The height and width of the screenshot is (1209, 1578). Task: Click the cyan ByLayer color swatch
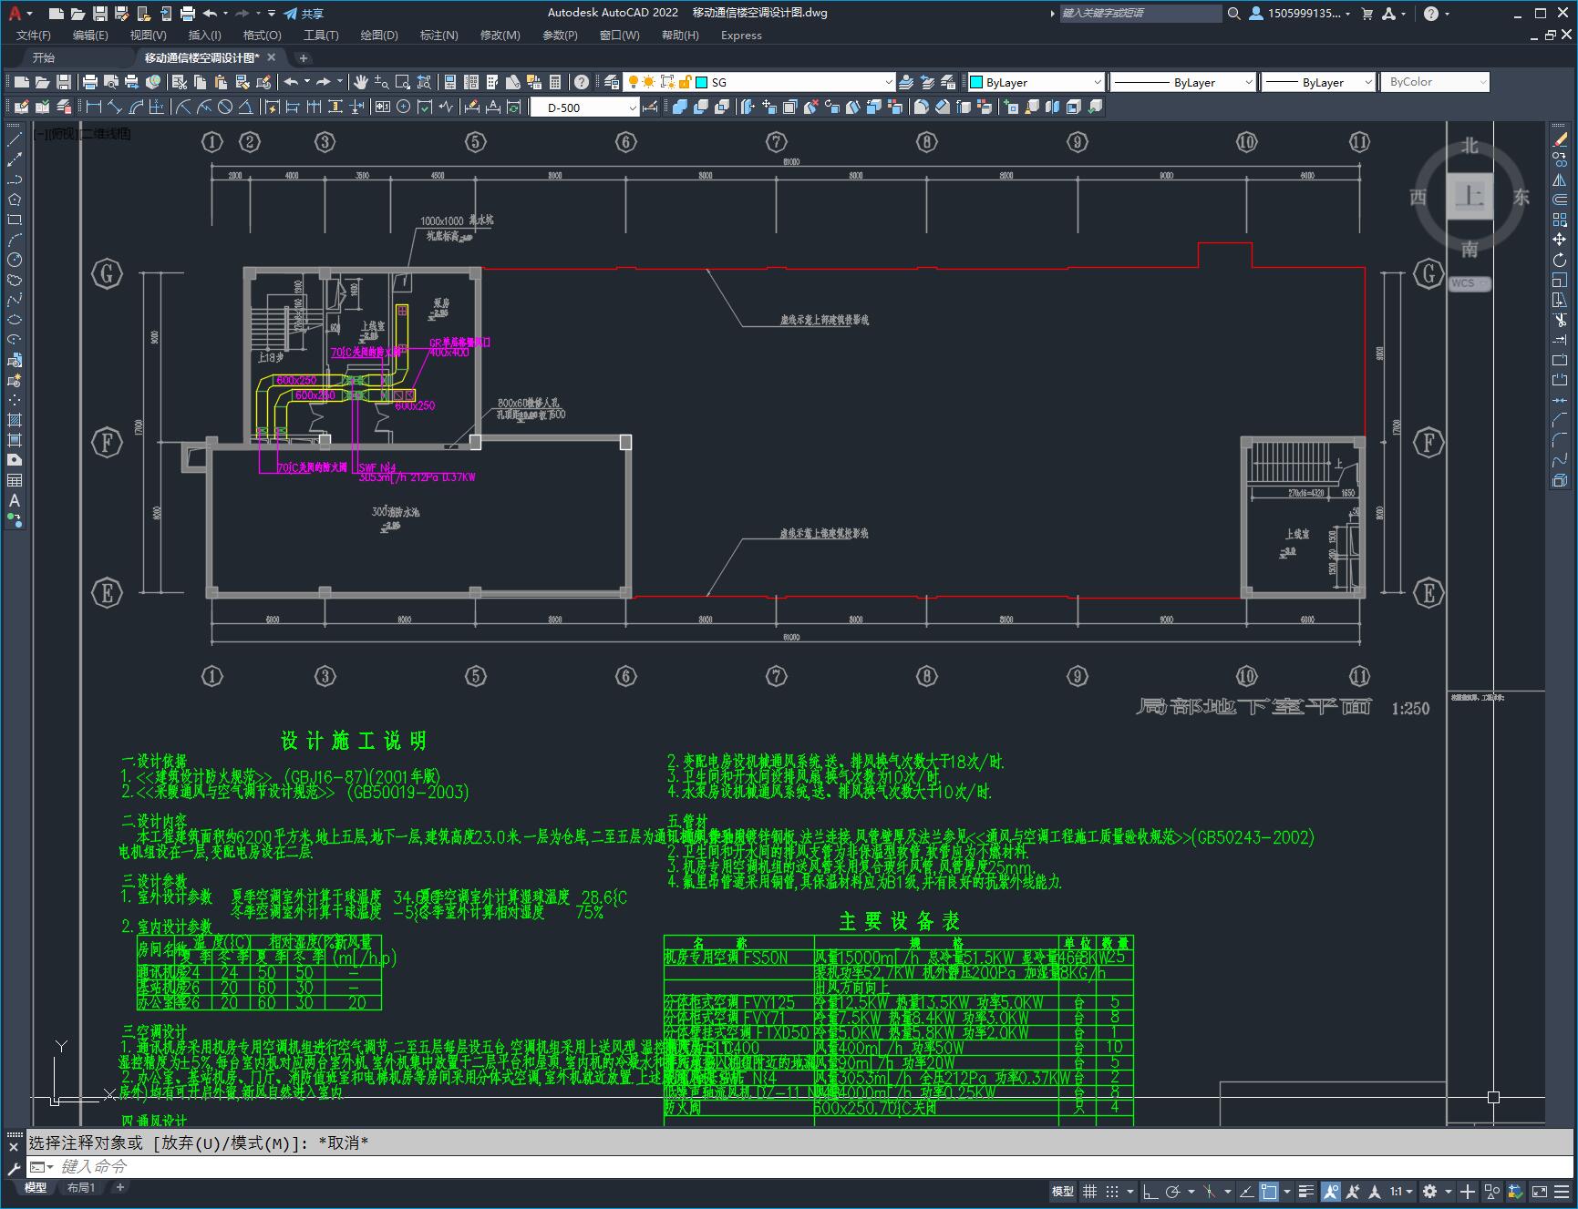(975, 82)
